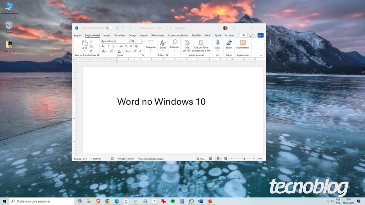Switch to the Desenhar tab

119,35
